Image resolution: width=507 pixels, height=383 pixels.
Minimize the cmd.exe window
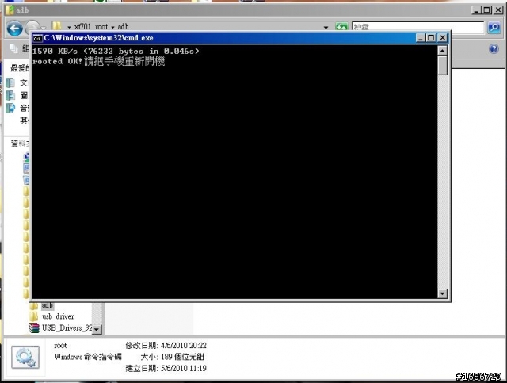[421, 38]
